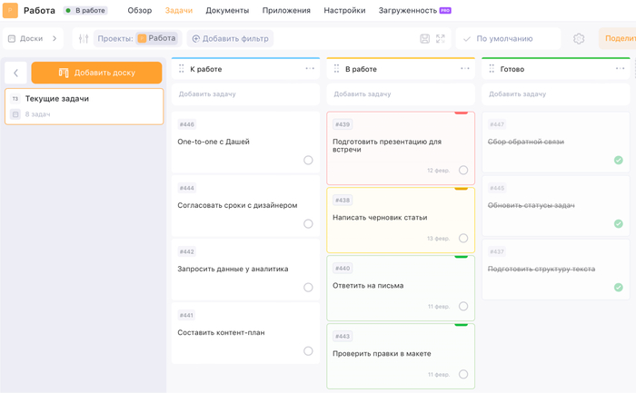Mark task One-to-one с Дашей as complete
The width and height of the screenshot is (636, 393).
coord(308,161)
